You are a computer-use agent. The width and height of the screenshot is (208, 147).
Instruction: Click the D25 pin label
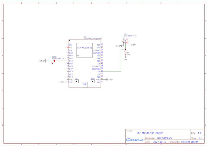tap(71, 64)
